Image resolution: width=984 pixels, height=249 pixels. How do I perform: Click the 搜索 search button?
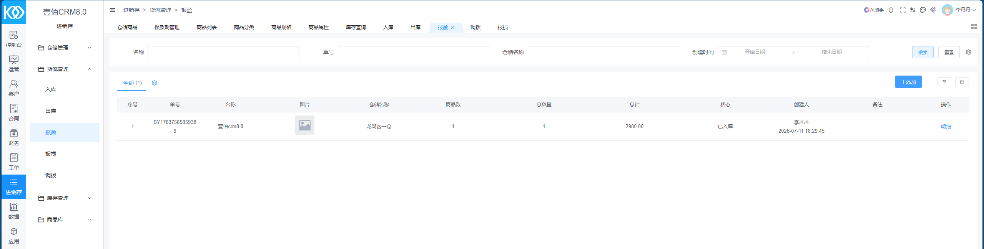[x=923, y=52]
